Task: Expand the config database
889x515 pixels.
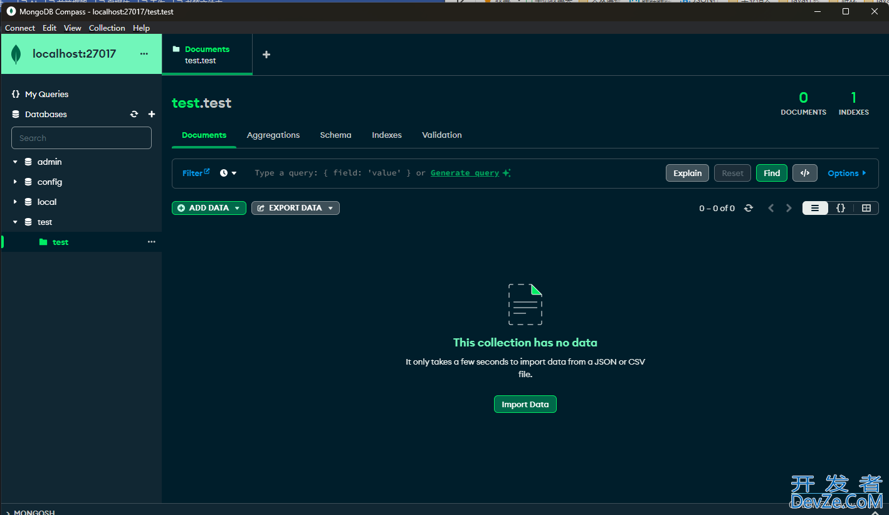Action: click(x=15, y=182)
